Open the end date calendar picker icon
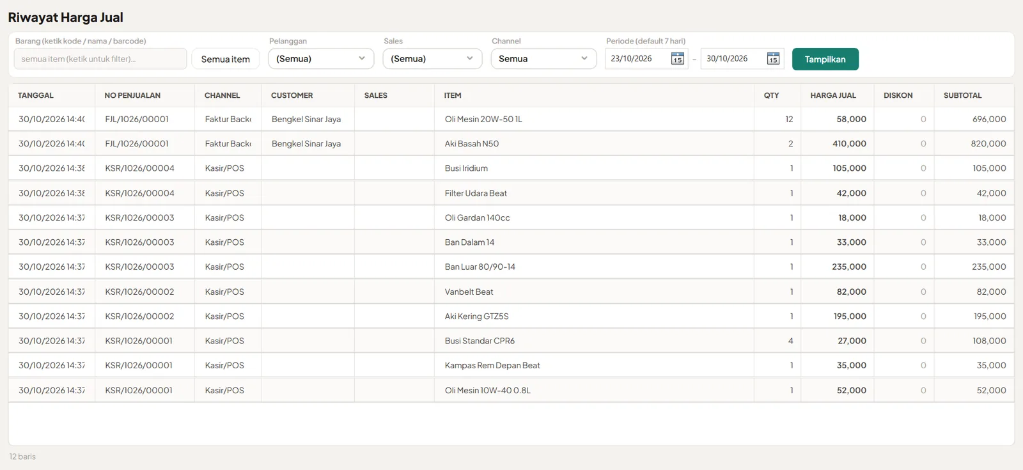 tap(773, 59)
